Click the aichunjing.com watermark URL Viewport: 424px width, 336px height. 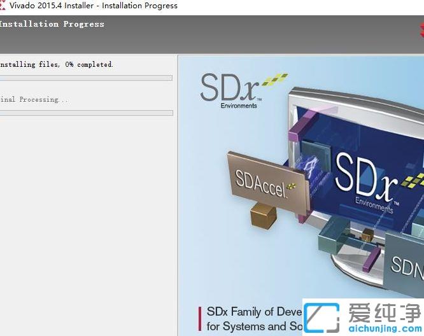click(x=384, y=329)
